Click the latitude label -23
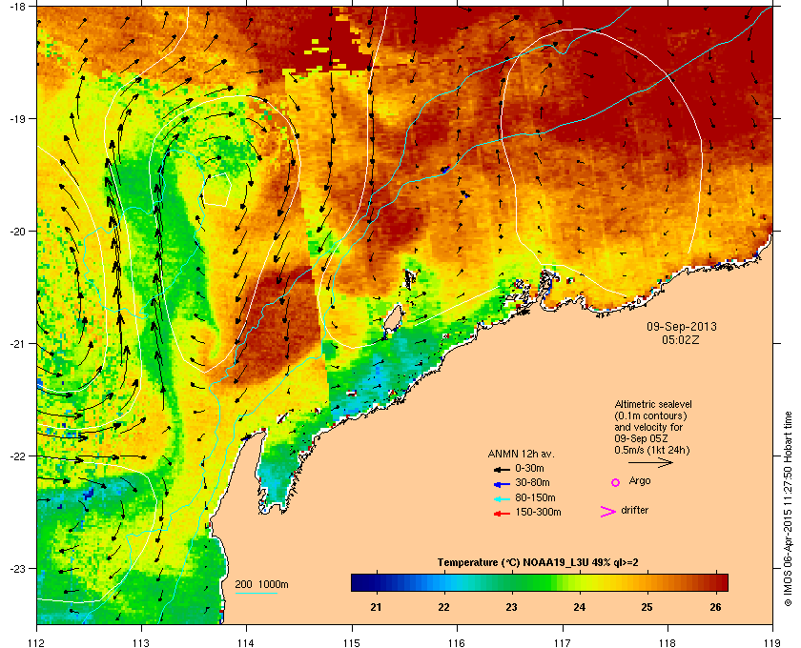The height and width of the screenshot is (648, 801). 17,568
